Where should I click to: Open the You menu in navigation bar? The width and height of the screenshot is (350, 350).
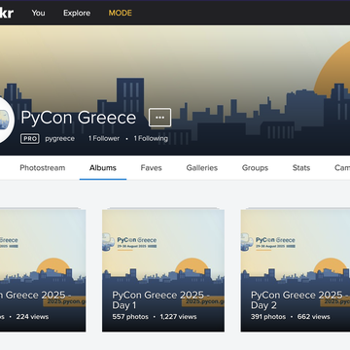(x=38, y=13)
